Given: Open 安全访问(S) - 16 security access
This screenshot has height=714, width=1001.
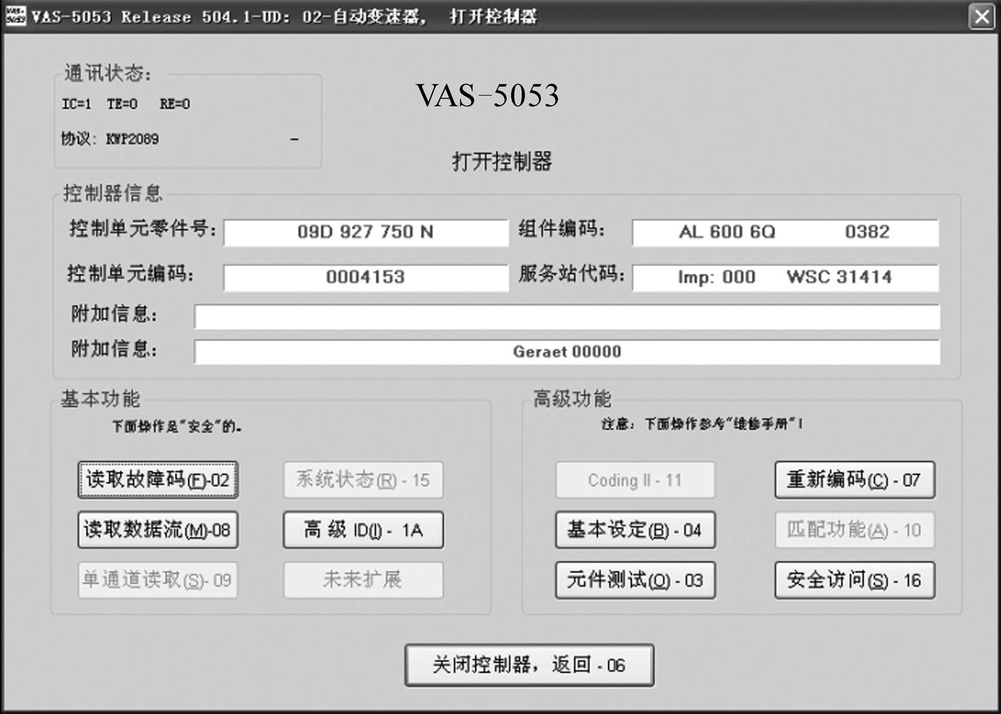Looking at the screenshot, I should point(855,580).
